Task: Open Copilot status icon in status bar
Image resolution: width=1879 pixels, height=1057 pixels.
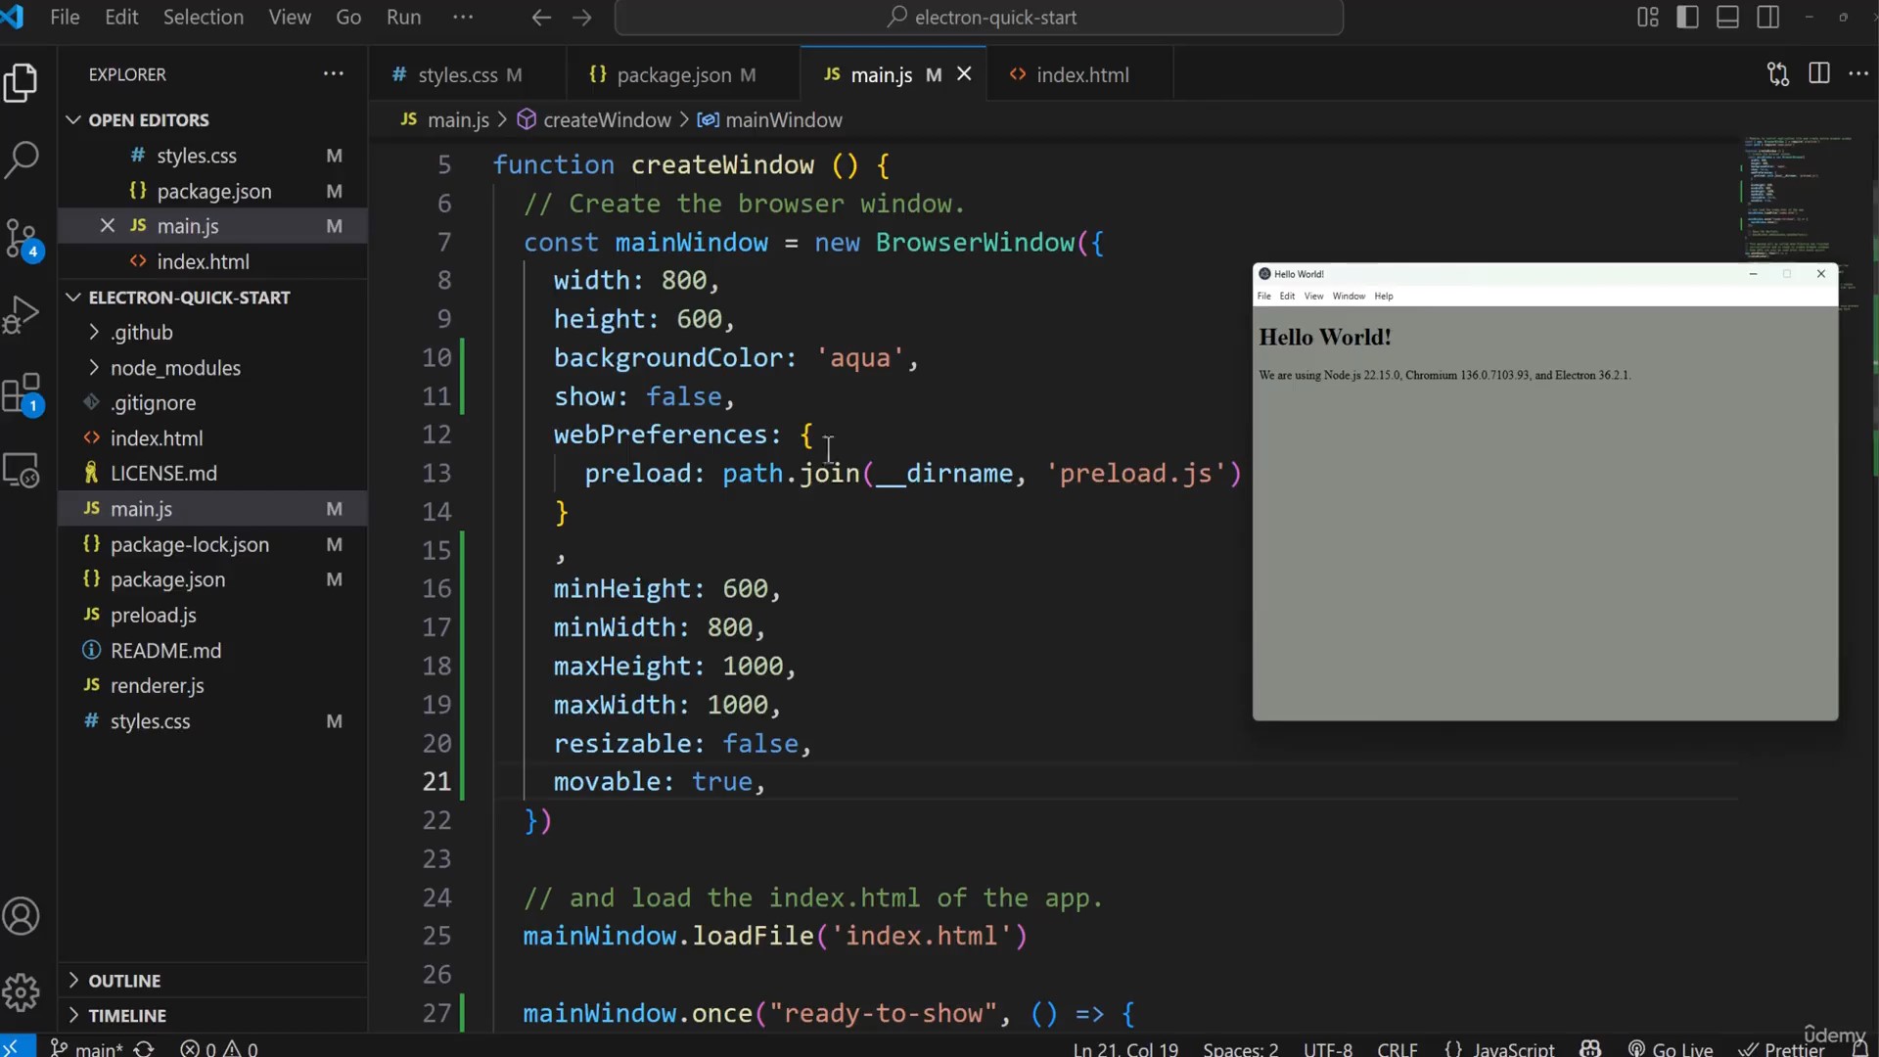Action: (x=1590, y=1048)
